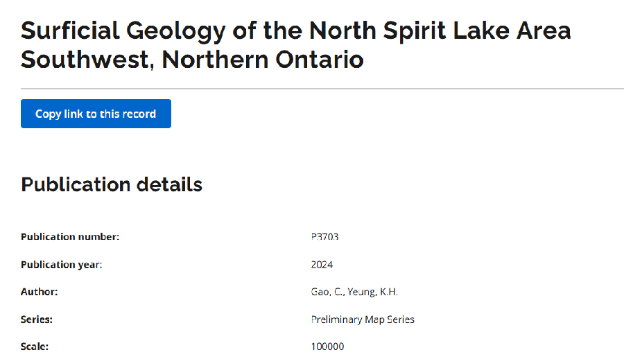Screen dimensions: 624x359
Task: Click the 'Scale:' field label
Action: (35, 347)
